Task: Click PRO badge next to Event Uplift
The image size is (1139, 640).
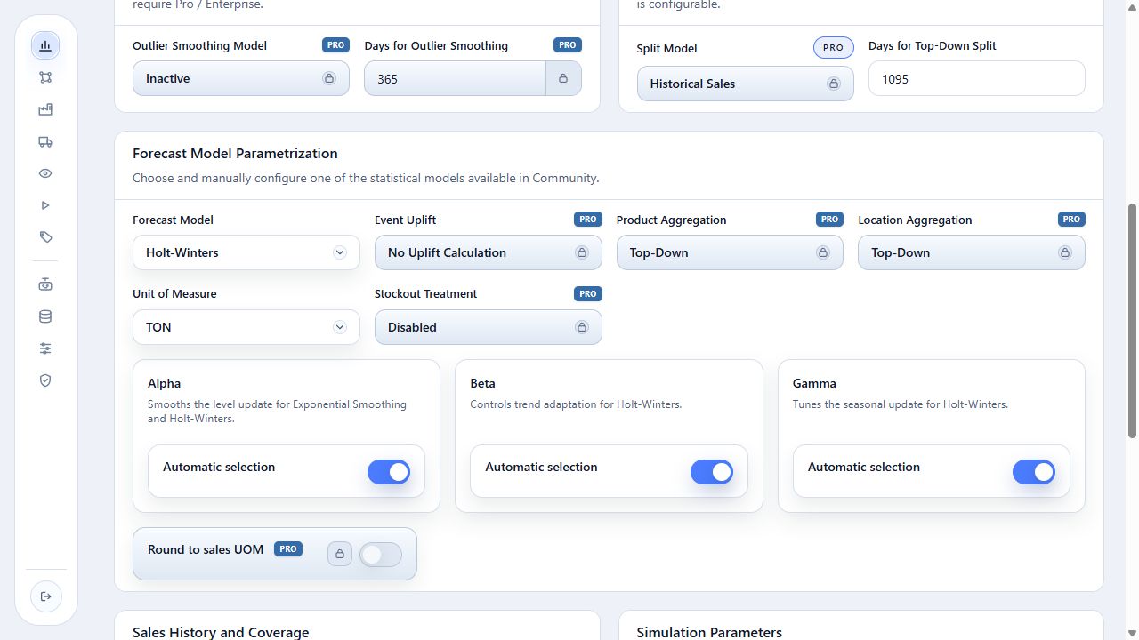Action: pyautogui.click(x=587, y=219)
